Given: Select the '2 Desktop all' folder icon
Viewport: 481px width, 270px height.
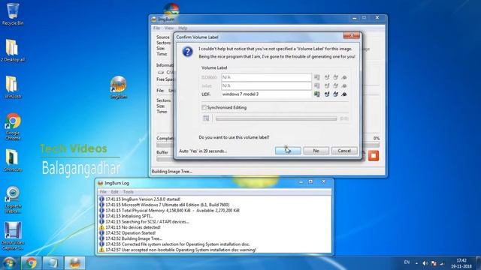Looking at the screenshot, I should point(13,50).
